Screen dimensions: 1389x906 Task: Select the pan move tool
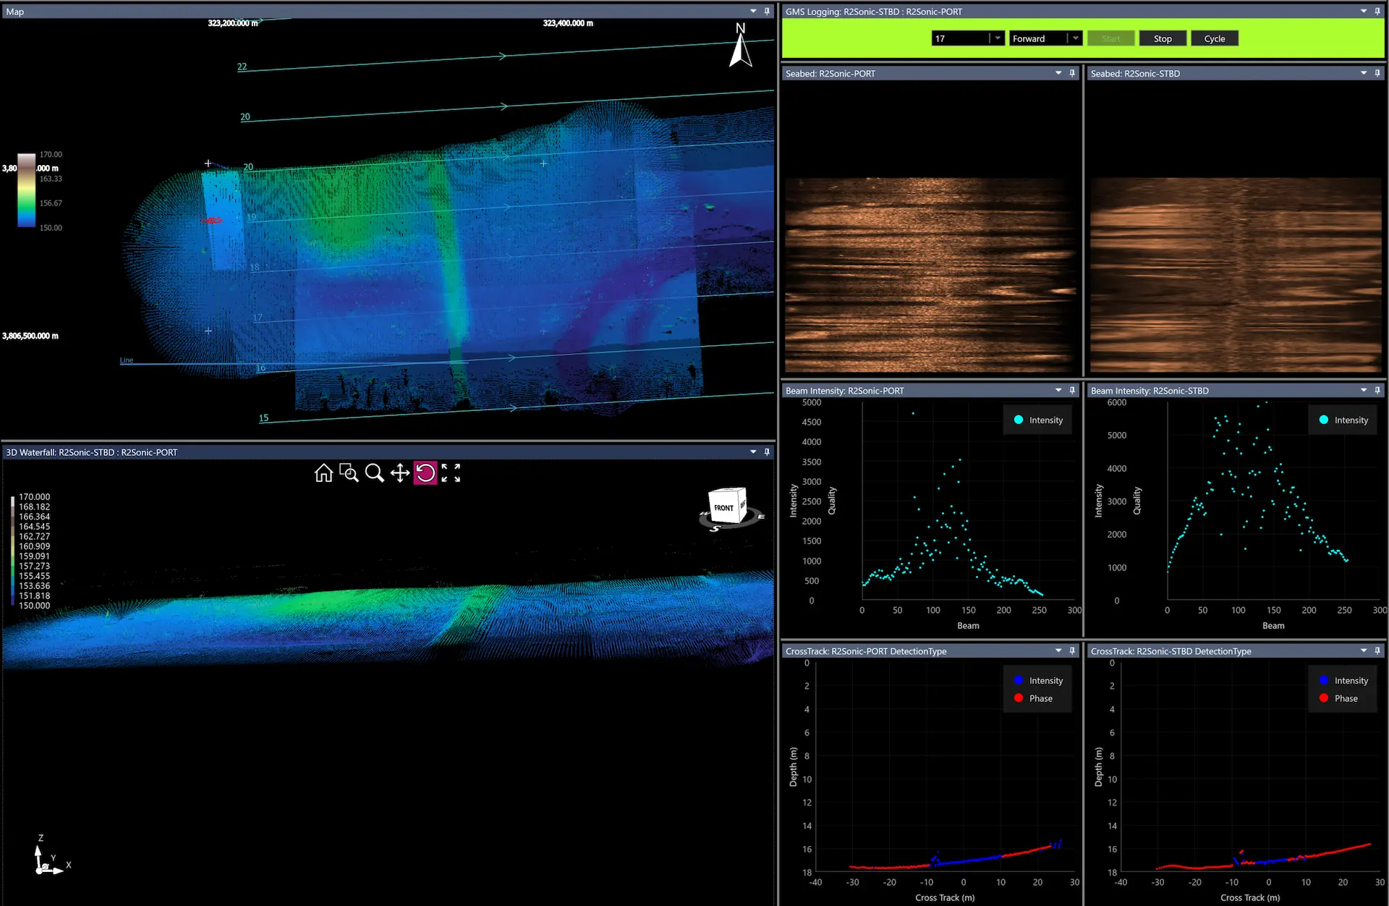tap(400, 473)
